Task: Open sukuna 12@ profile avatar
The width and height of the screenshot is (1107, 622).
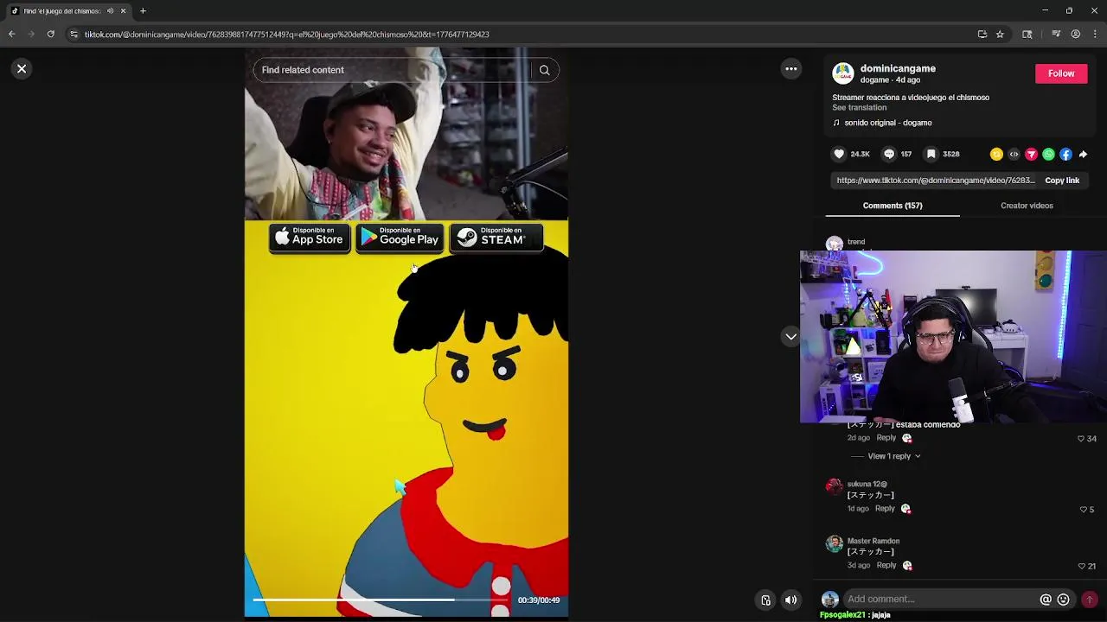Action: click(834, 486)
